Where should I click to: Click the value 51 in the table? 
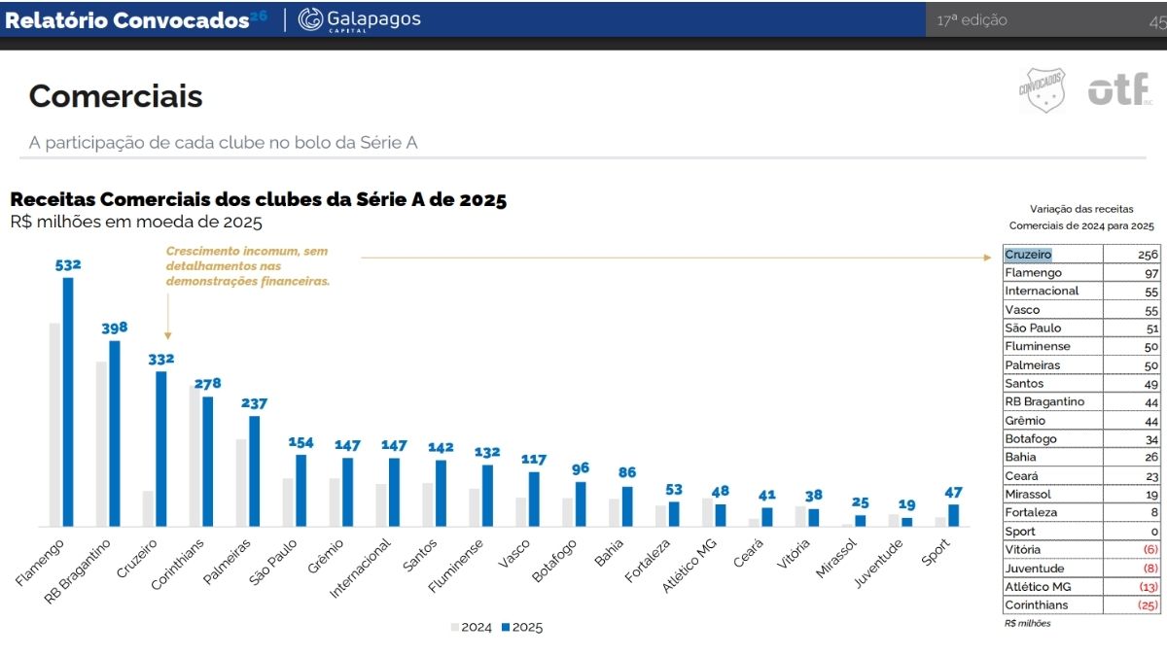(1150, 328)
